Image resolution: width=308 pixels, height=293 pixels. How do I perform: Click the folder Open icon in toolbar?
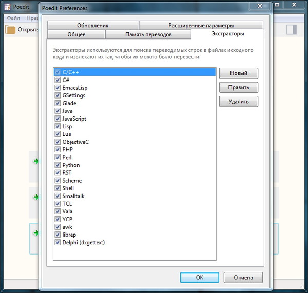tap(10, 29)
